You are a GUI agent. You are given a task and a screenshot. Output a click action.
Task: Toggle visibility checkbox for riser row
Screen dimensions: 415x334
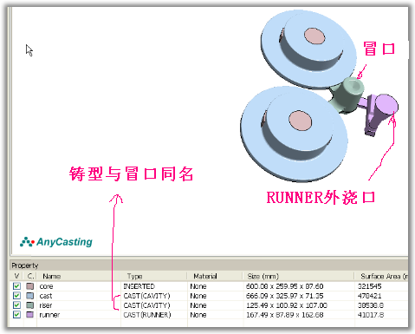(x=16, y=305)
